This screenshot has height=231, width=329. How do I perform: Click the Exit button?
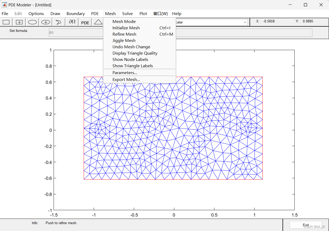tap(305, 225)
